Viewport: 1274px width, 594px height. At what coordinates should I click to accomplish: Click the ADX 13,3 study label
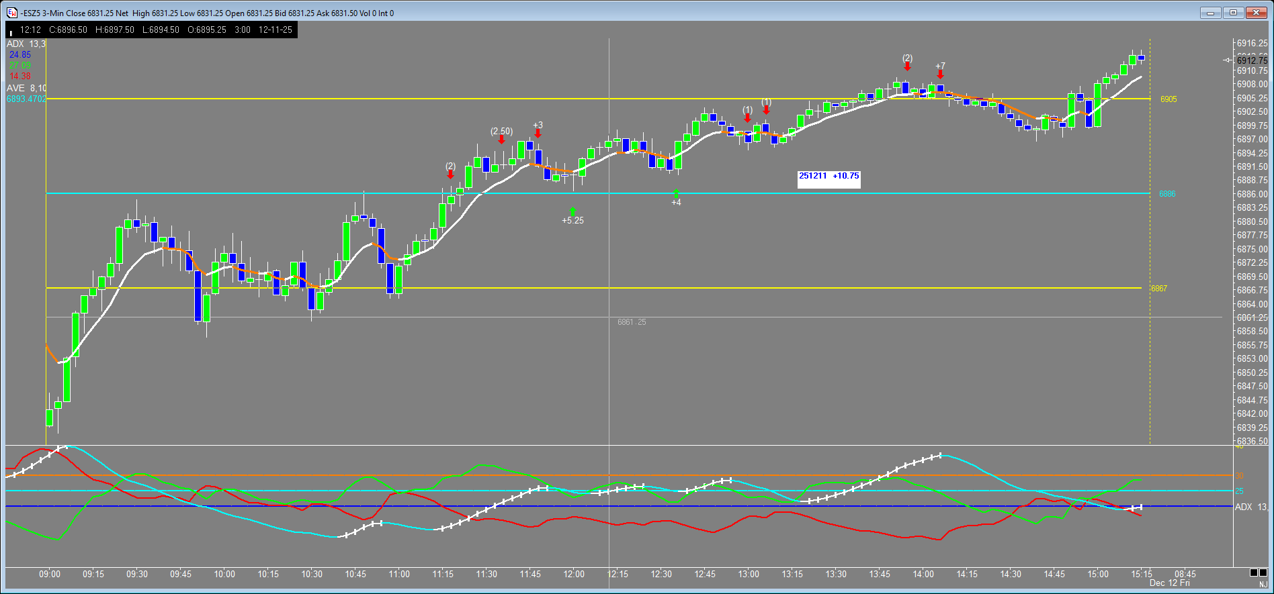coord(26,44)
